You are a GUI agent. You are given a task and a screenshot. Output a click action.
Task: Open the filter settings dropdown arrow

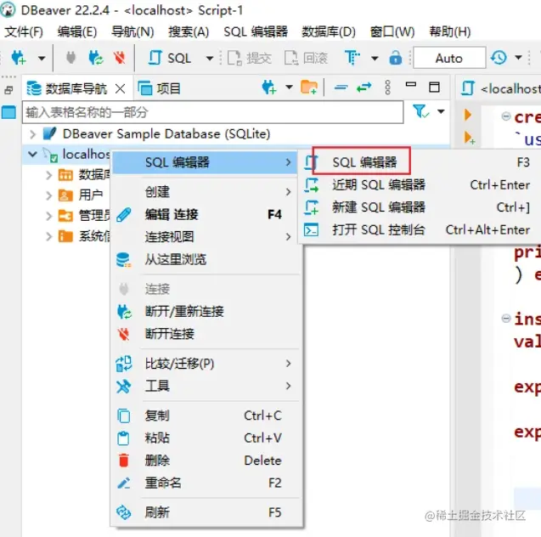[x=441, y=111]
